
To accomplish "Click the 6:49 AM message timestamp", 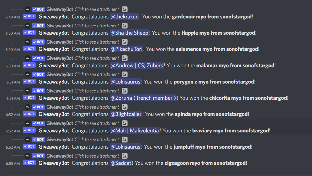I will click(x=13, y=17).
